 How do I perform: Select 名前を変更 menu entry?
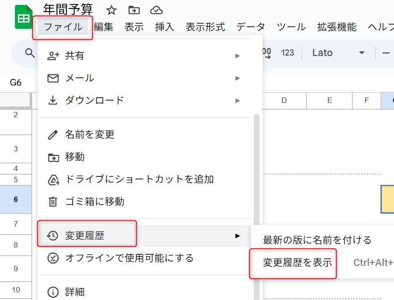[x=144, y=135]
